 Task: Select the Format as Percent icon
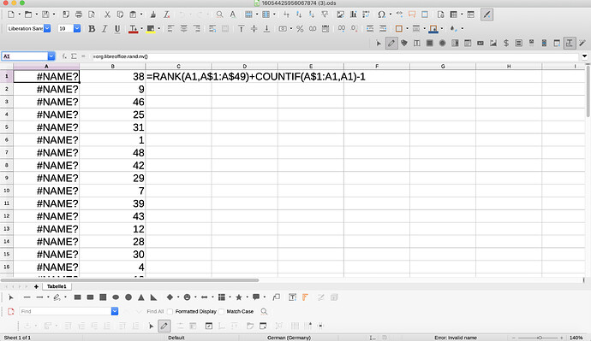[x=300, y=28]
